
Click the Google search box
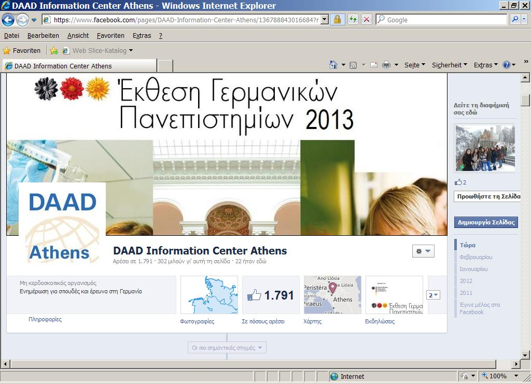(442, 20)
